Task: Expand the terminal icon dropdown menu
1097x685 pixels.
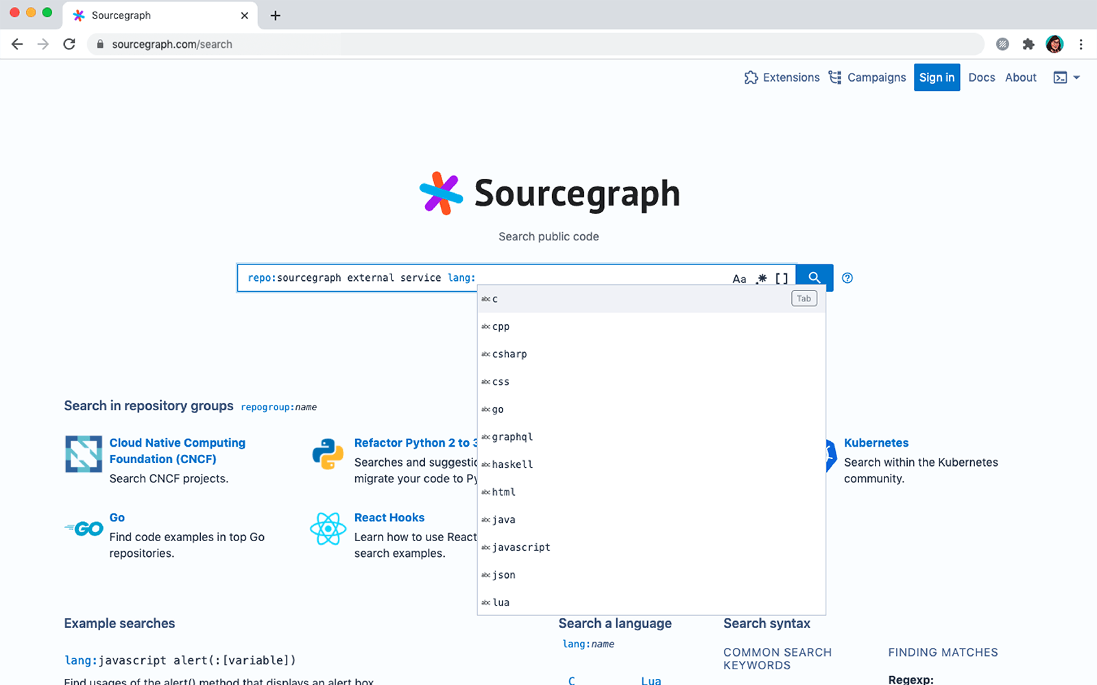Action: (x=1067, y=77)
